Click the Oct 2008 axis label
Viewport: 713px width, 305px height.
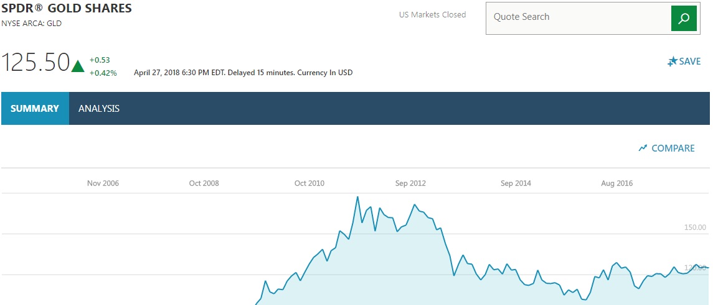click(x=204, y=183)
